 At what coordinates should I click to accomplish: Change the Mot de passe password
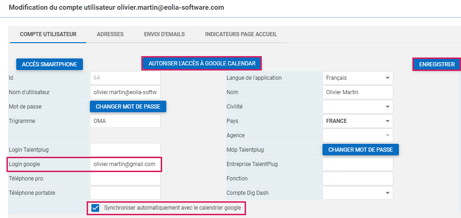(128, 107)
